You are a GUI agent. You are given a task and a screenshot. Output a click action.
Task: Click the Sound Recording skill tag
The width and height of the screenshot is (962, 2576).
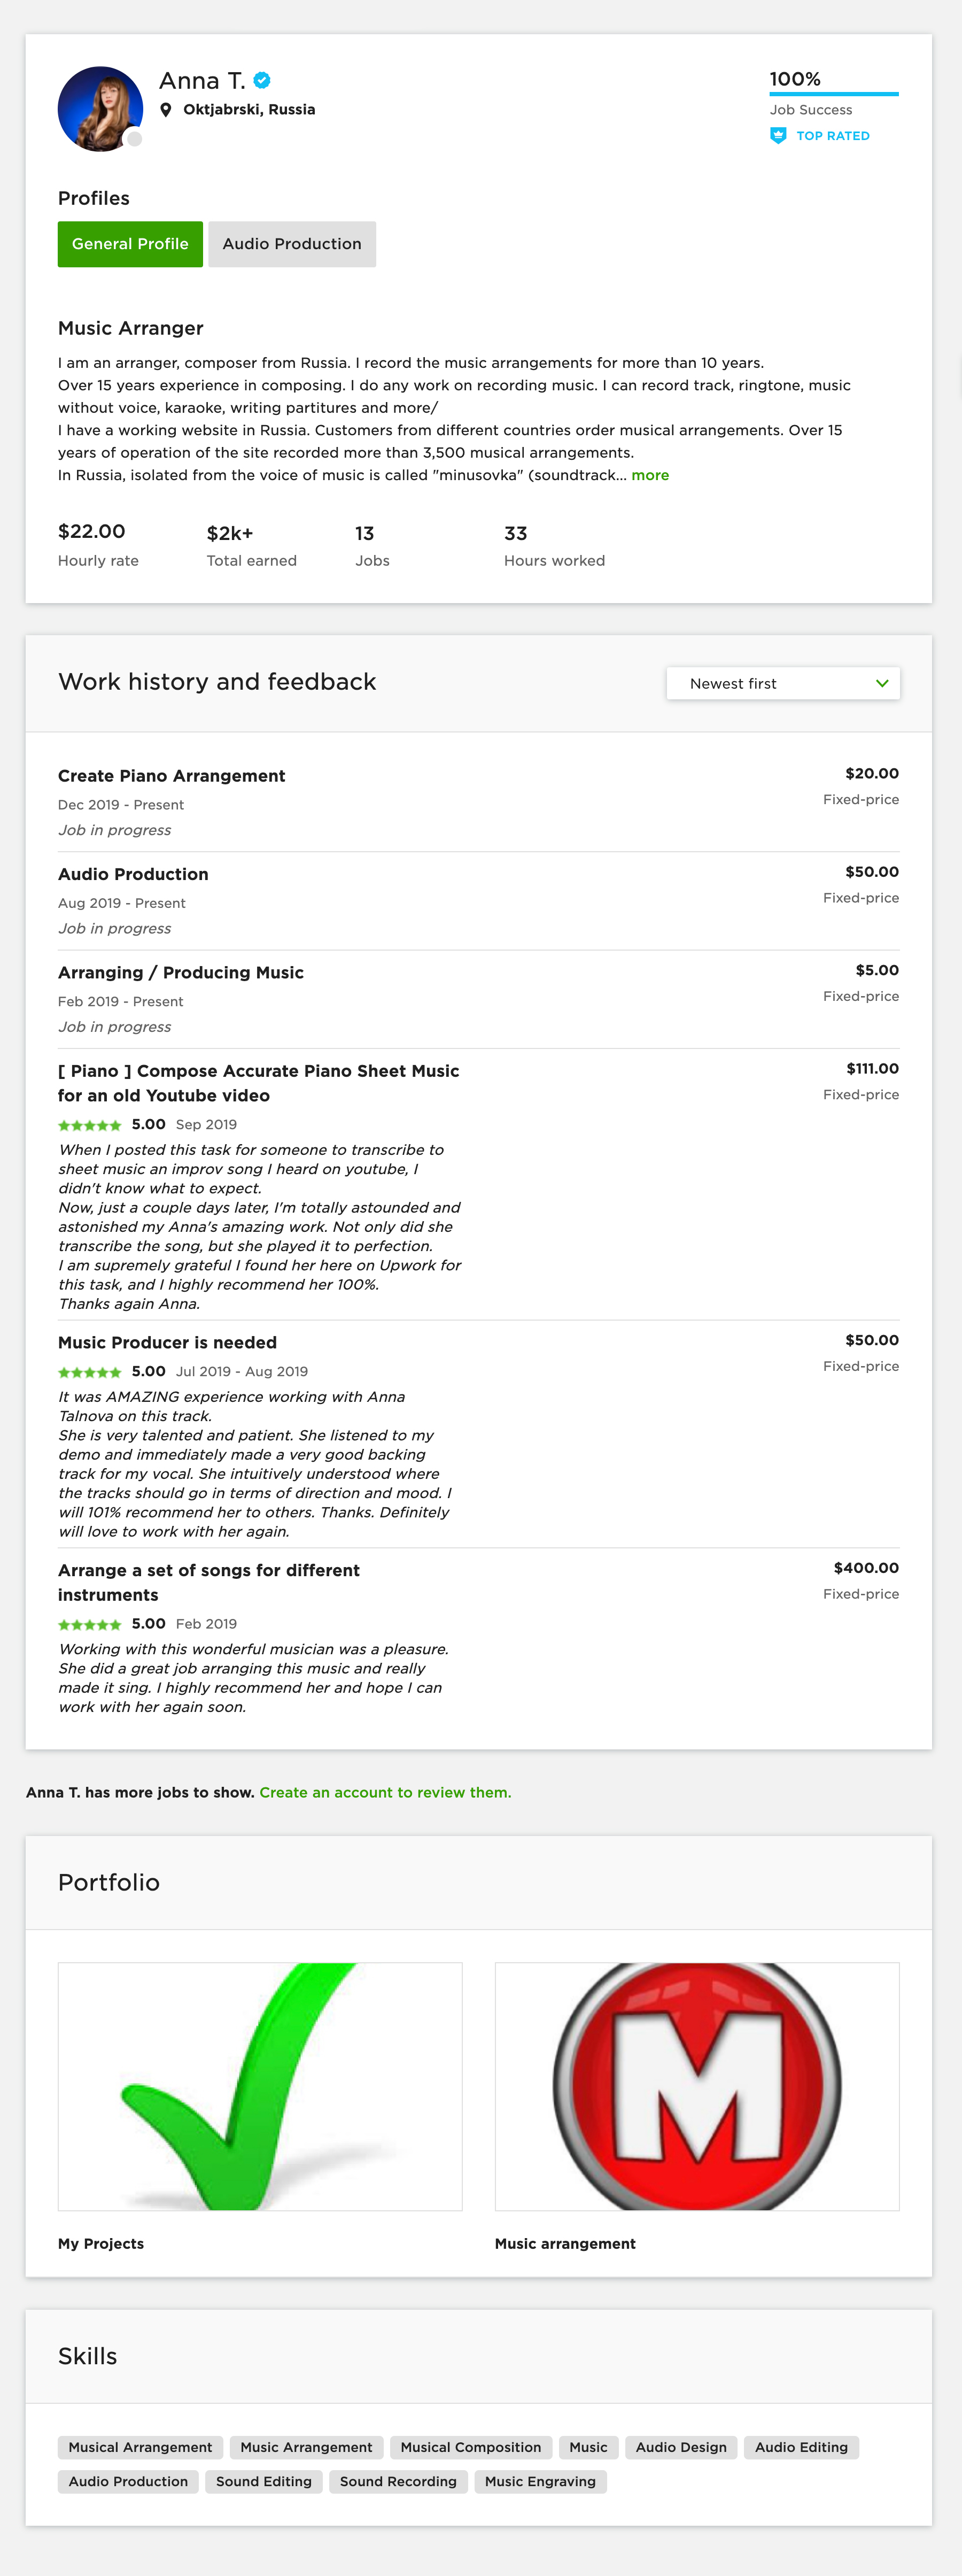point(398,2481)
